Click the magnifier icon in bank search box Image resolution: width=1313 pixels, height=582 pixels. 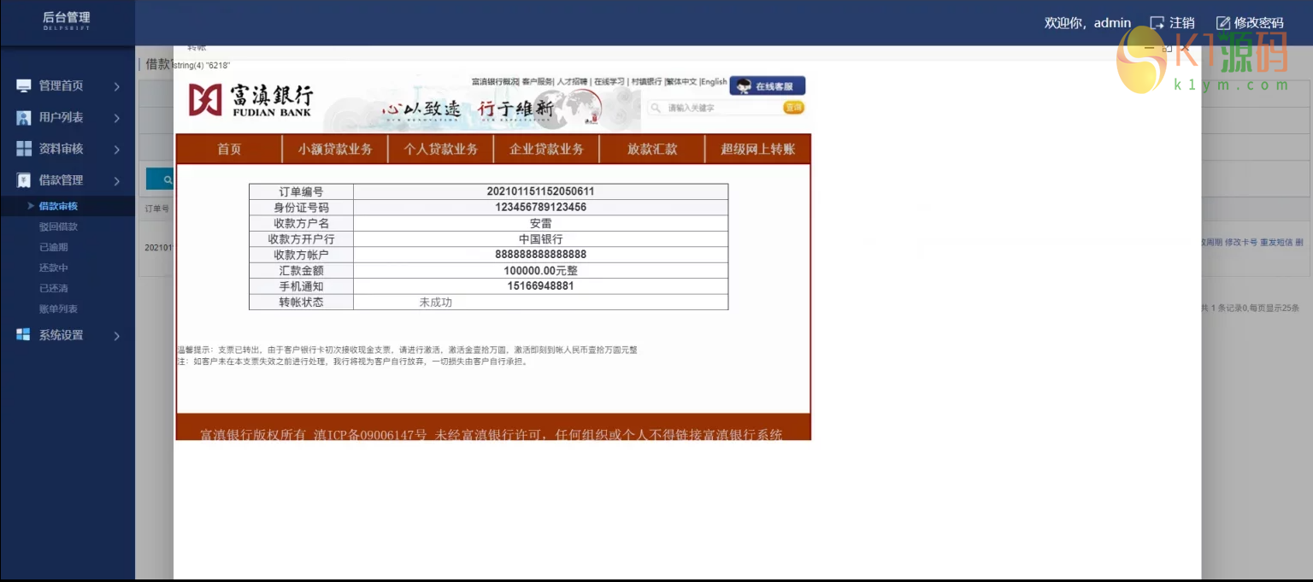(656, 108)
